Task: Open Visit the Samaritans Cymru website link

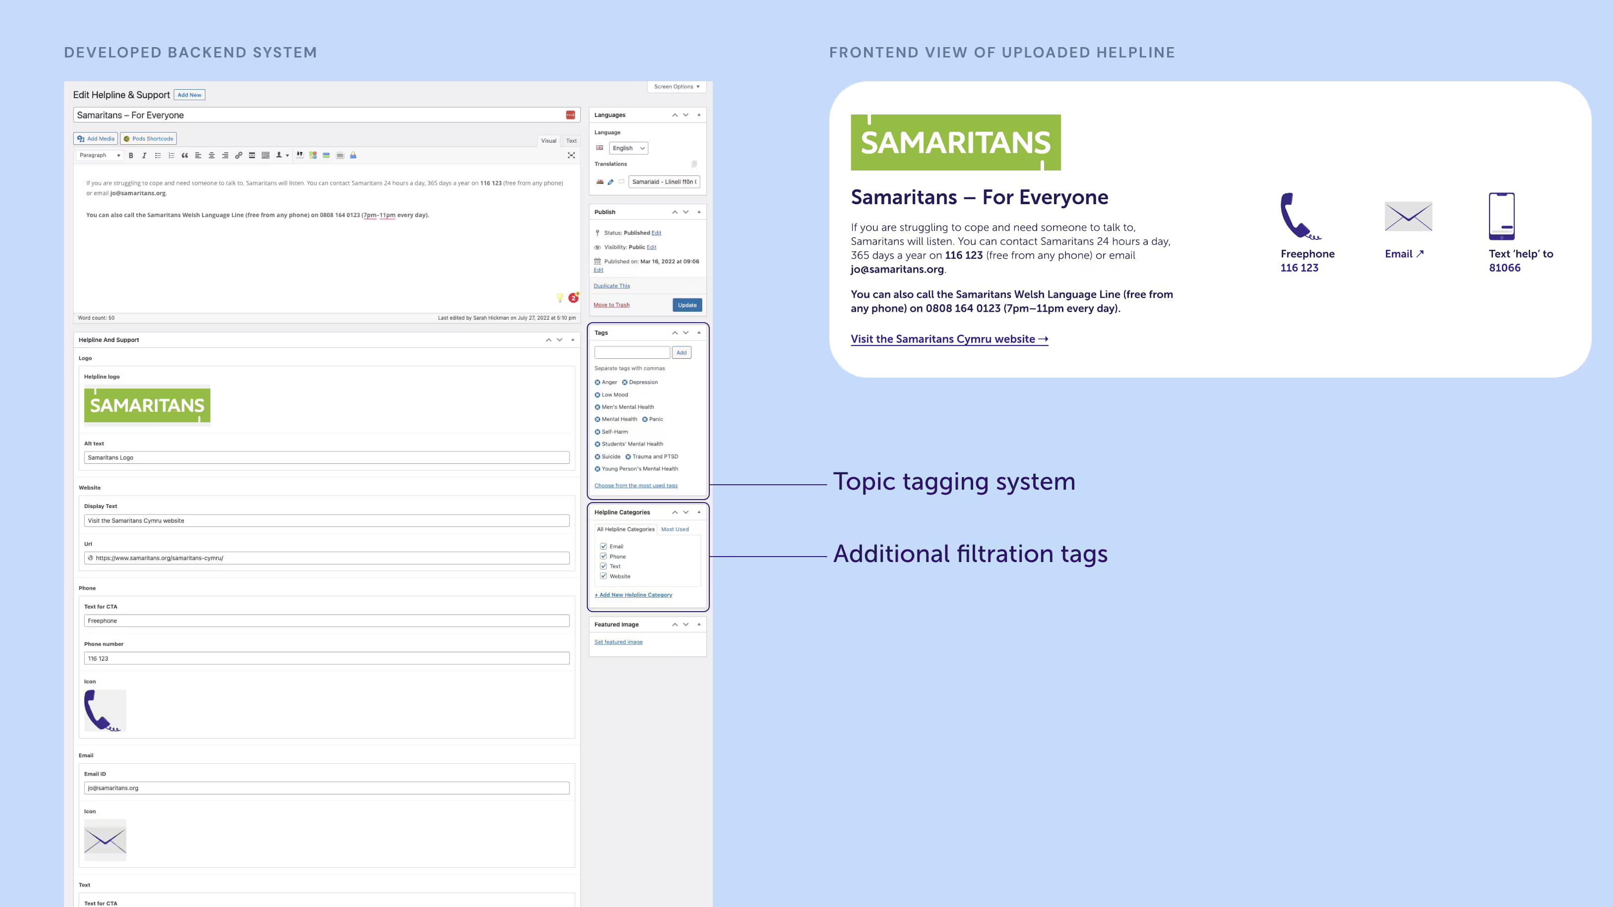Action: pos(949,339)
